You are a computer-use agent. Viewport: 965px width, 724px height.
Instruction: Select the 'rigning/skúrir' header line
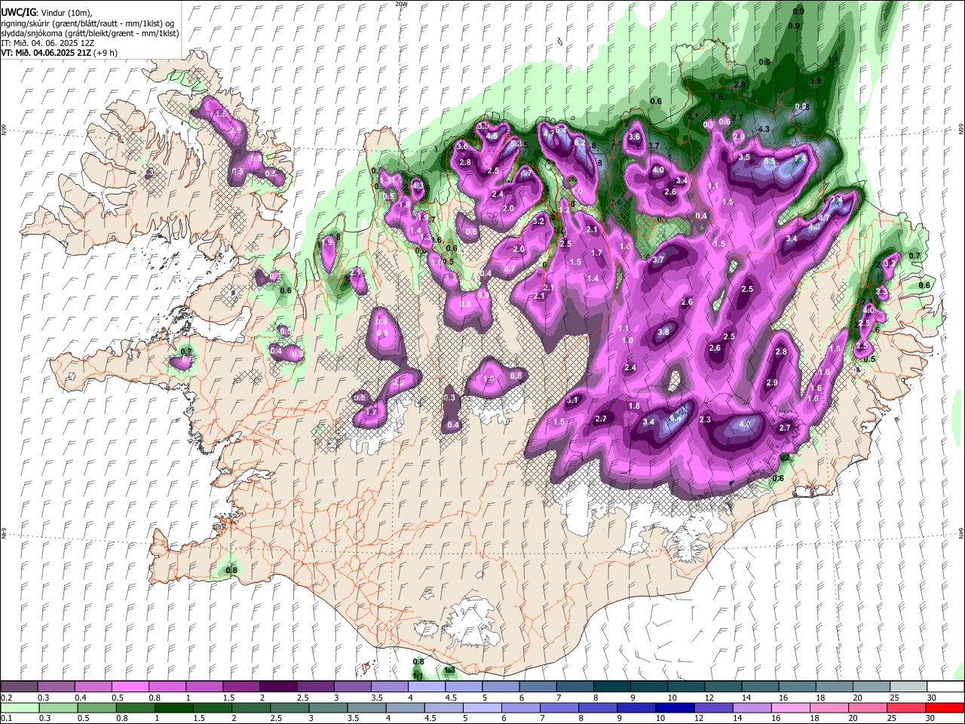pos(88,23)
